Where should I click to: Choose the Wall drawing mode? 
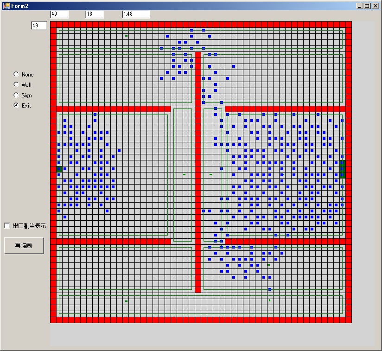tap(17, 85)
